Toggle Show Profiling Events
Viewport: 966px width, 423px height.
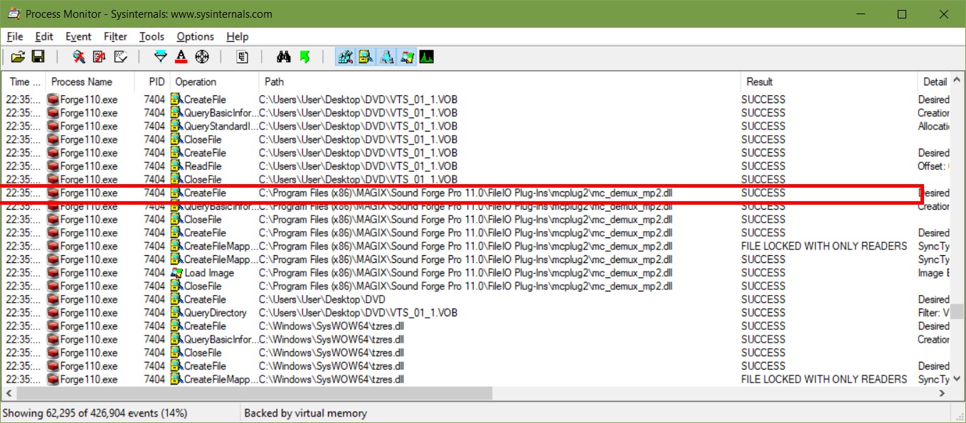tap(427, 57)
